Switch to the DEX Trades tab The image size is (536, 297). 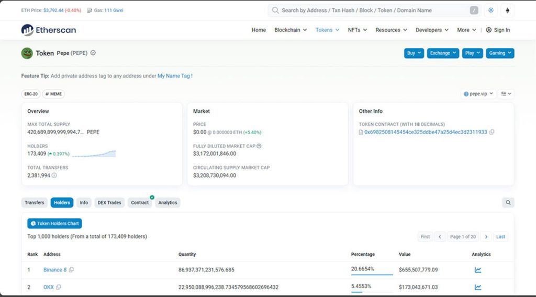(x=109, y=203)
